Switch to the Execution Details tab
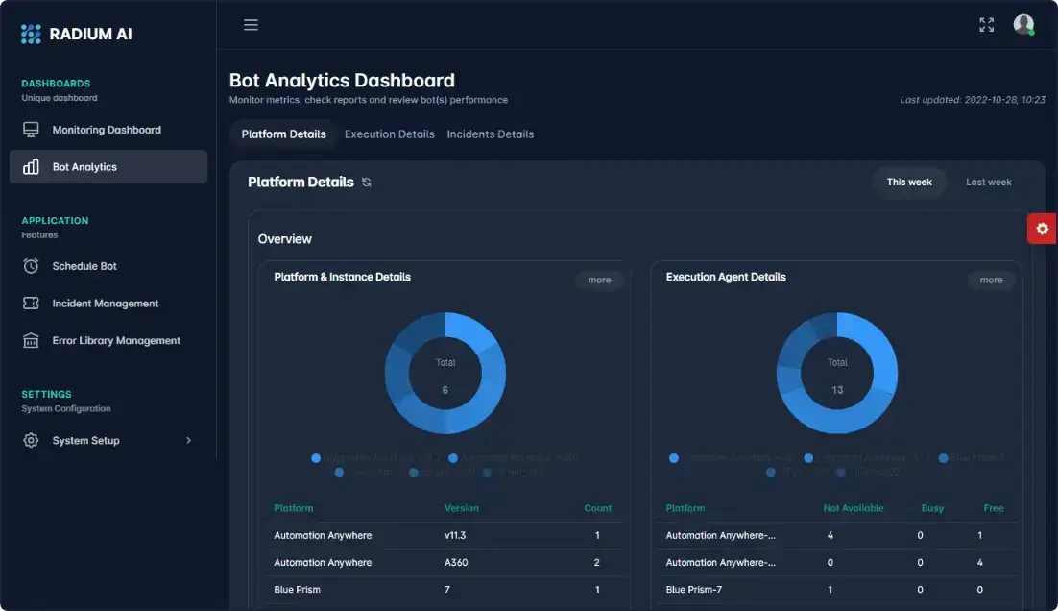The height and width of the screenshot is (611, 1058). coord(389,134)
